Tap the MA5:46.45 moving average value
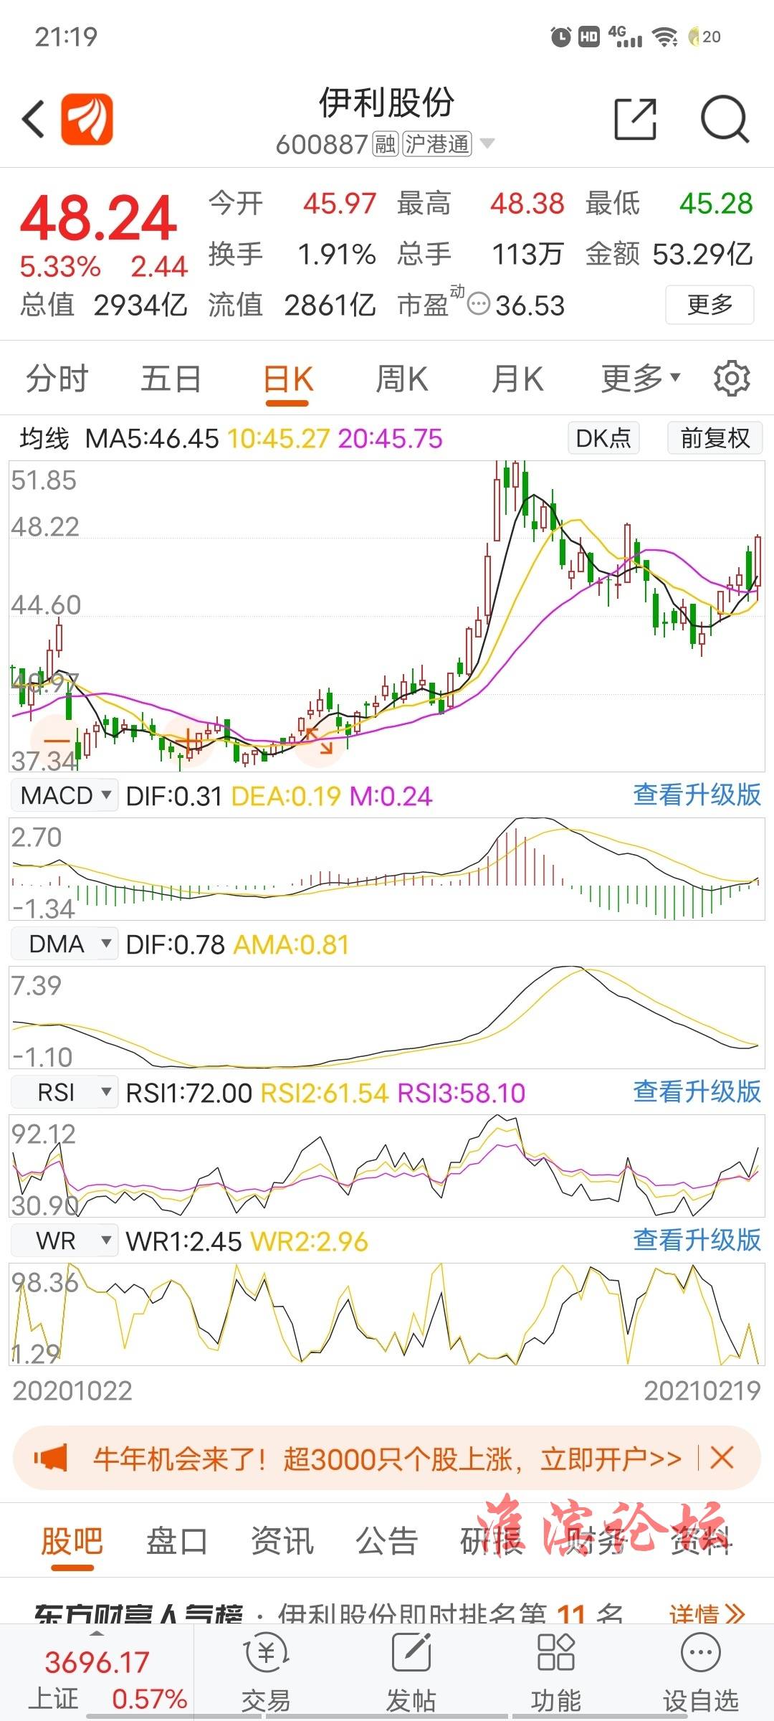 152,437
